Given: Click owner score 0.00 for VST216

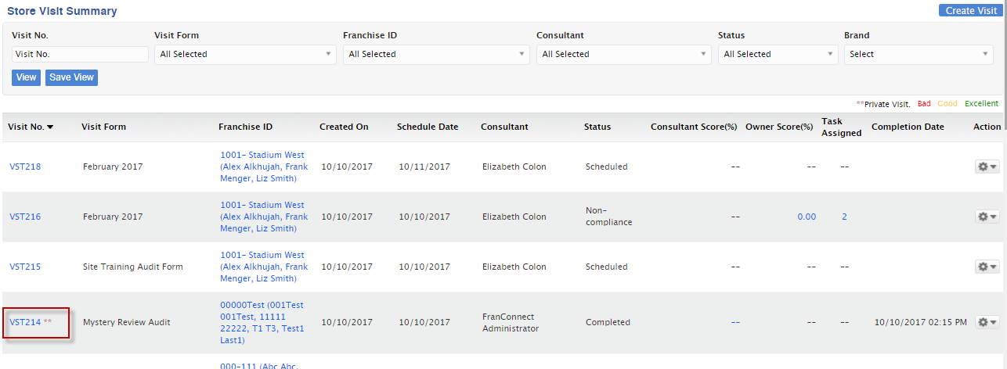Looking at the screenshot, I should pyautogui.click(x=807, y=217).
